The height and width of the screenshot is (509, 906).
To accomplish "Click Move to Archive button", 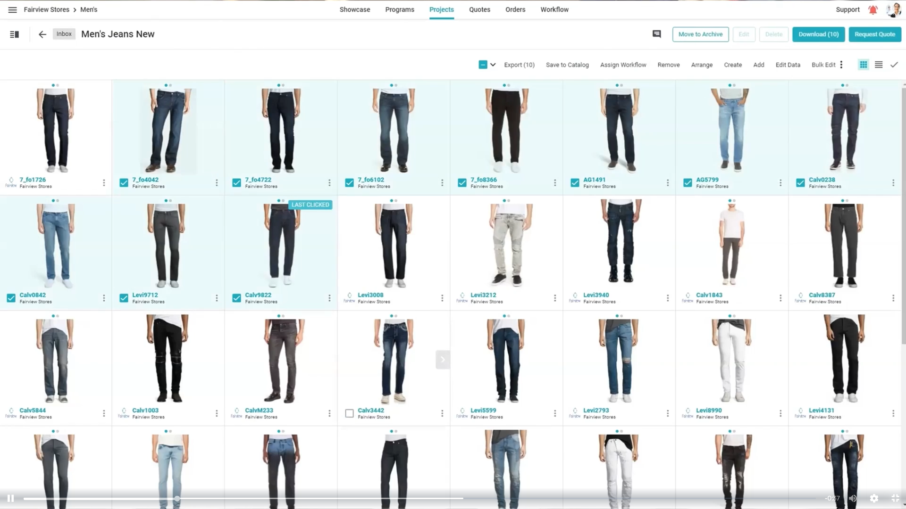I will click(700, 34).
